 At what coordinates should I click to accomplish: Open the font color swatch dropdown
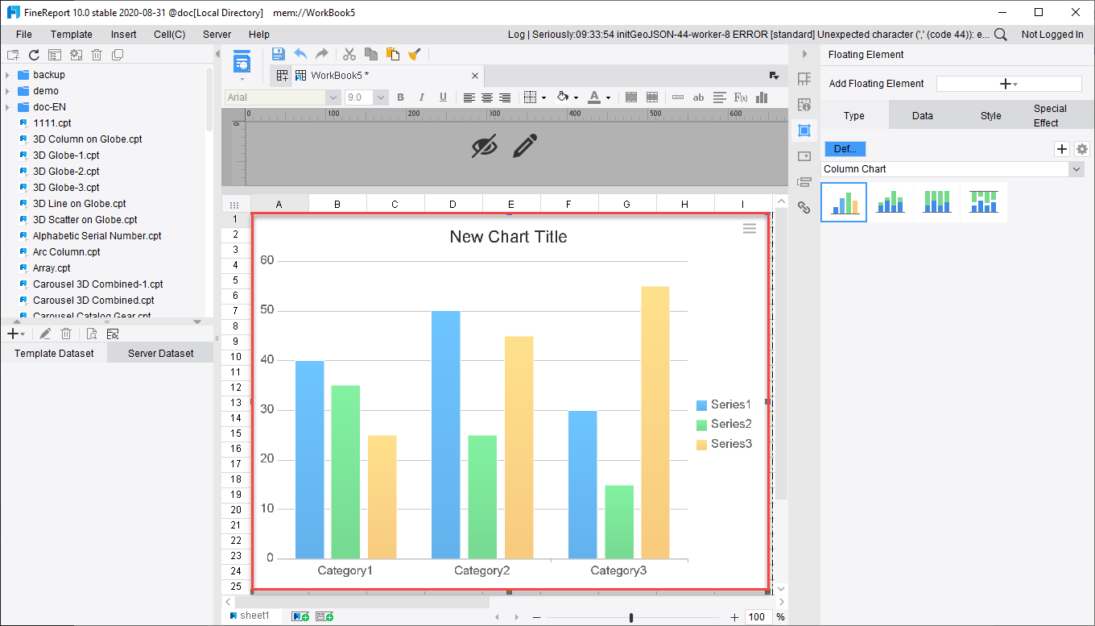(x=607, y=97)
